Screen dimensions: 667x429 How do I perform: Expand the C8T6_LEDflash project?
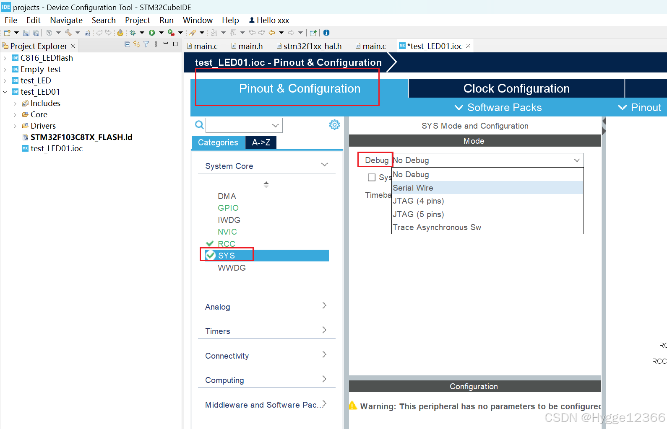point(5,58)
